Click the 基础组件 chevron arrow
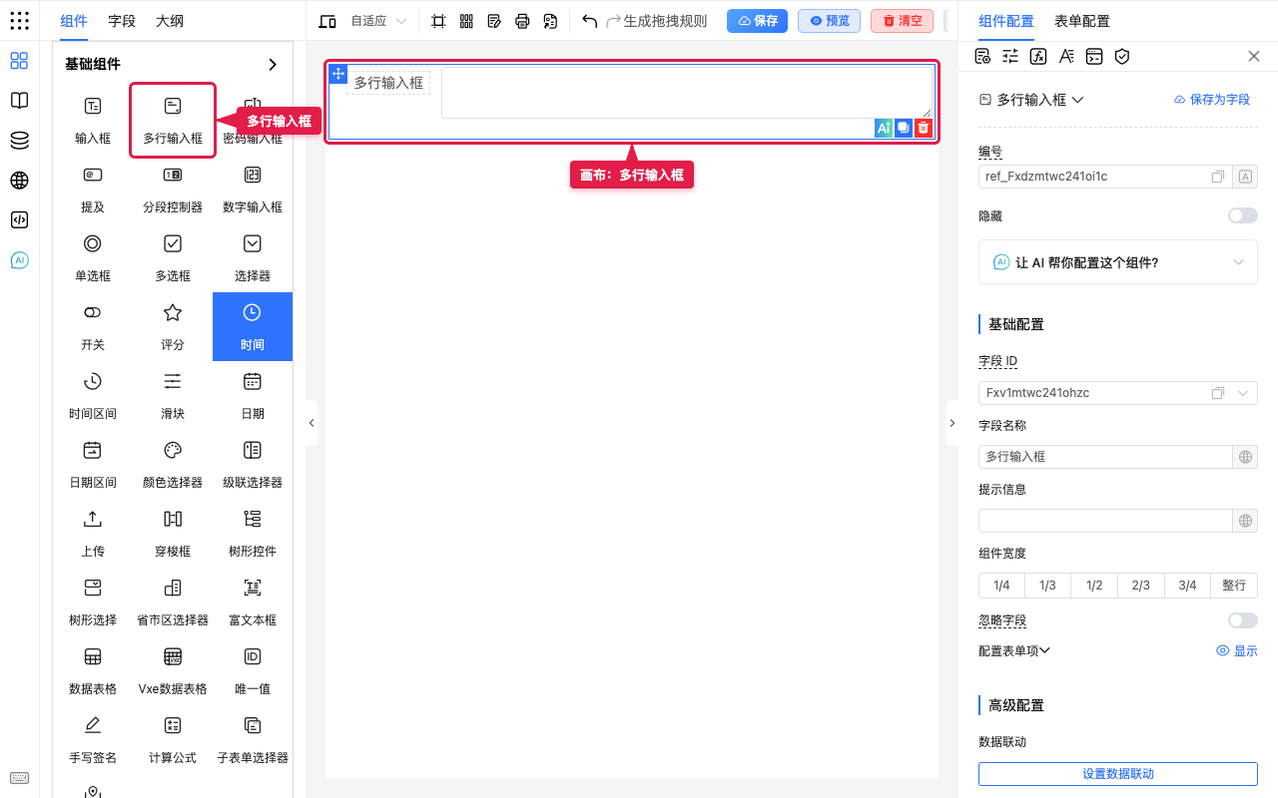1278x798 pixels. (x=273, y=64)
